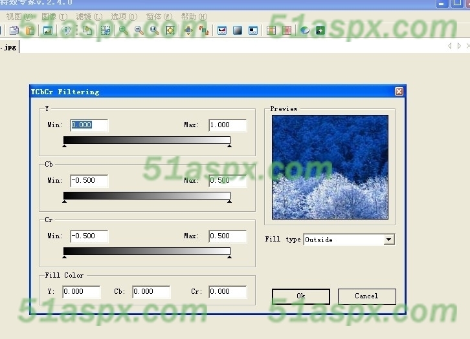Viewport: 470px width, 339px height.
Task: Click the Fill type Outside combo box
Action: coord(349,240)
